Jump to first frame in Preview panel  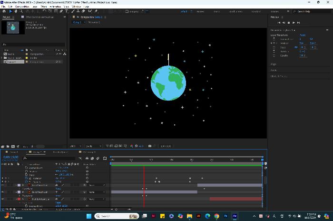pyautogui.click(x=279, y=23)
